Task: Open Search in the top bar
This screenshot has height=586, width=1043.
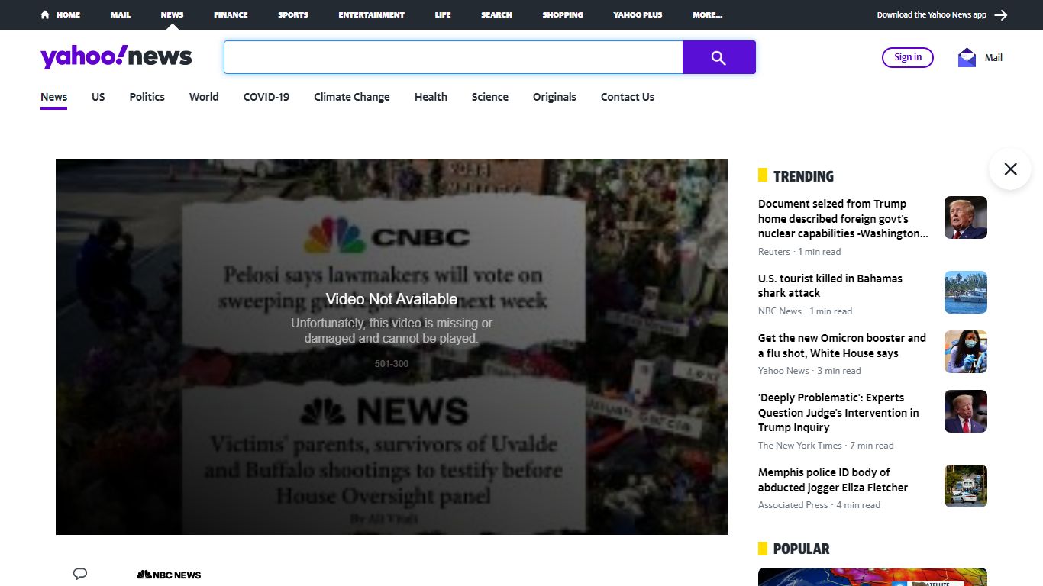Action: [496, 14]
